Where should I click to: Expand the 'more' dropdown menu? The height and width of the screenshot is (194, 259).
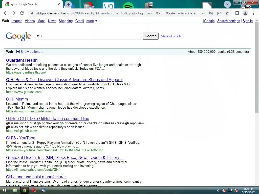(x=92, y=21)
